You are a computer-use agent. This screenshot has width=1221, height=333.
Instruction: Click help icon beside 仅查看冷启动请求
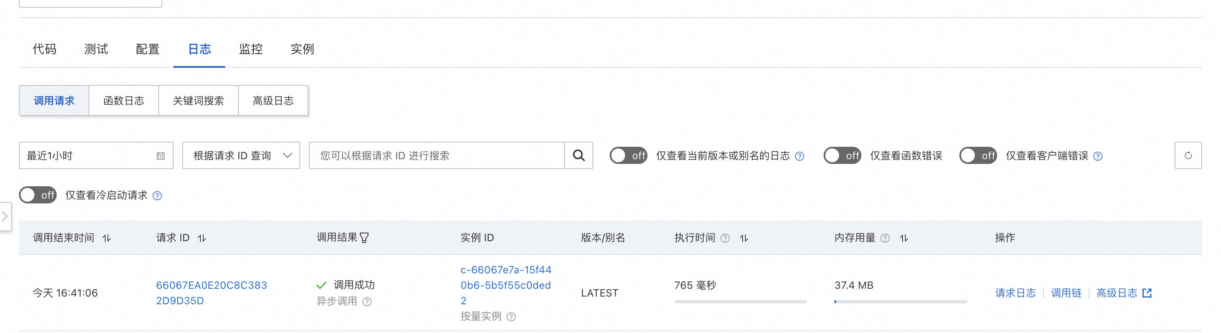point(157,196)
